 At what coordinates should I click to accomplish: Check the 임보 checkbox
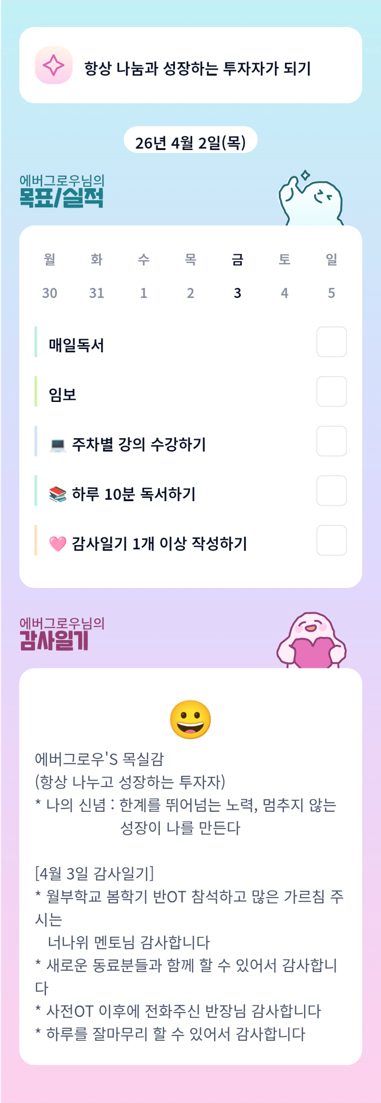pos(331,391)
